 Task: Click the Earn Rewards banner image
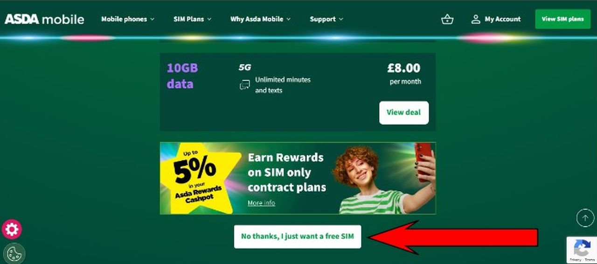pyautogui.click(x=298, y=178)
